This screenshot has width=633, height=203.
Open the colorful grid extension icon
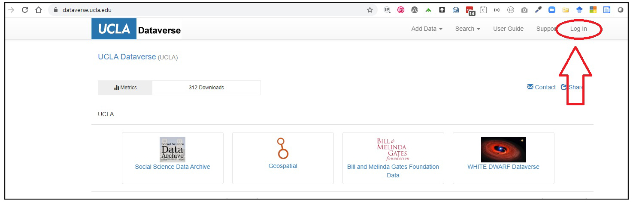tap(593, 10)
